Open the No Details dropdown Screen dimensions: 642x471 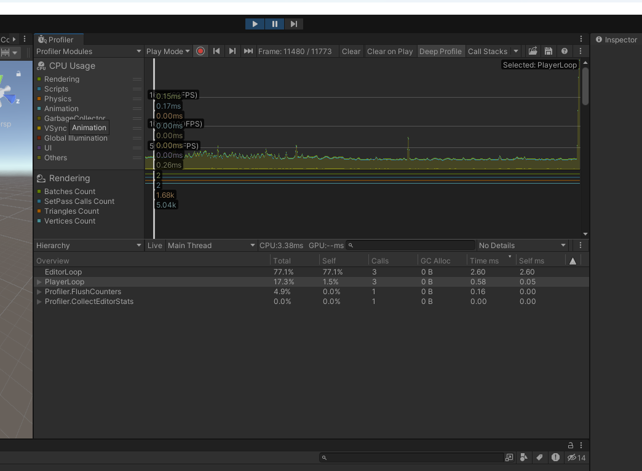point(521,245)
